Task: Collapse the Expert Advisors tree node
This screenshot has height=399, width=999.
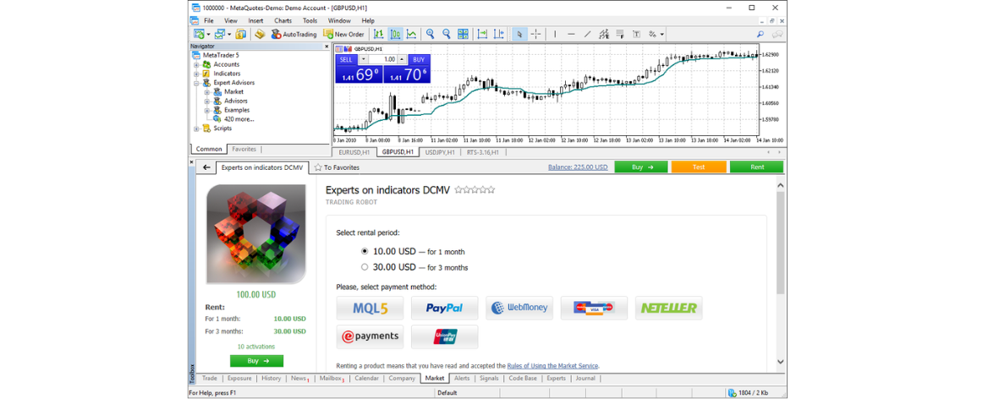Action: click(x=196, y=83)
